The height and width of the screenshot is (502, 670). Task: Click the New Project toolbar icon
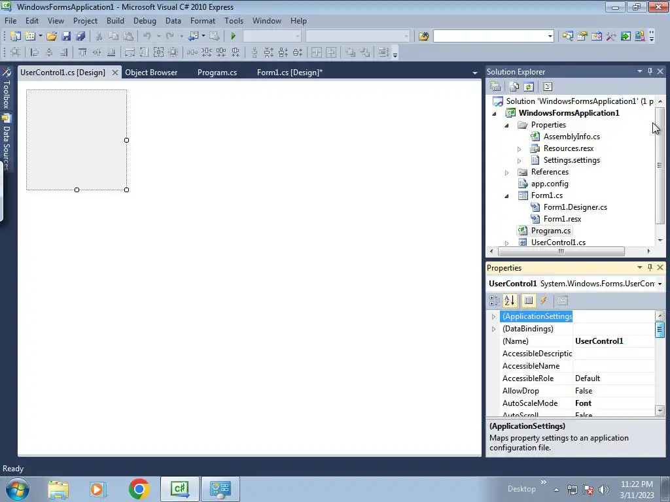pyautogui.click(x=16, y=37)
